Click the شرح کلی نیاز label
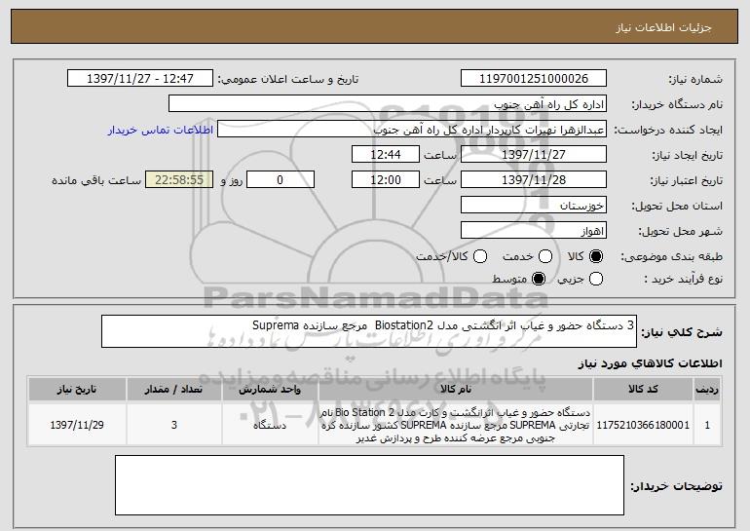The width and height of the screenshot is (750, 531). [x=682, y=332]
